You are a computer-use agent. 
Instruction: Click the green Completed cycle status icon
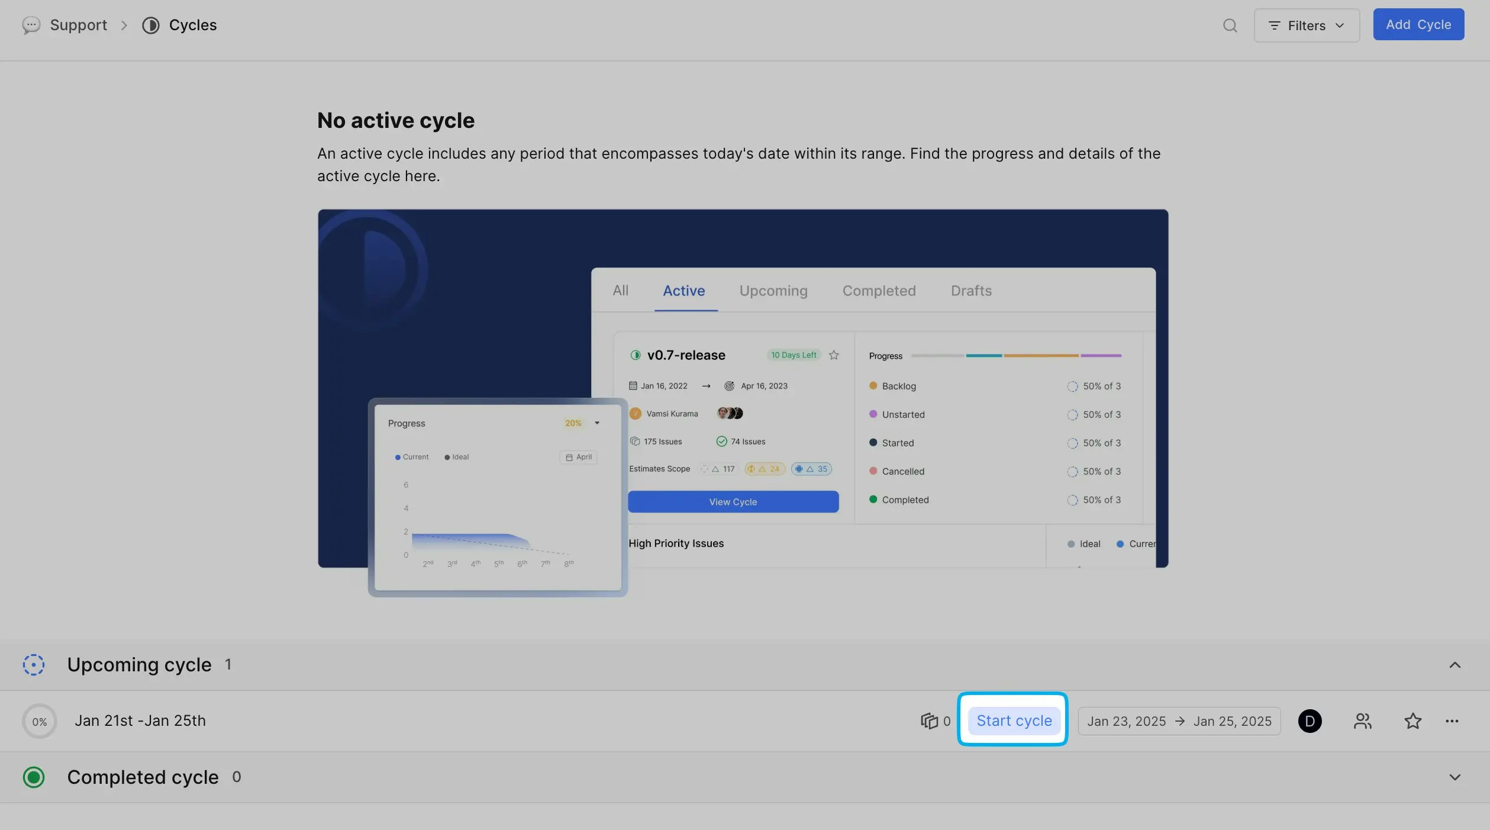(34, 777)
